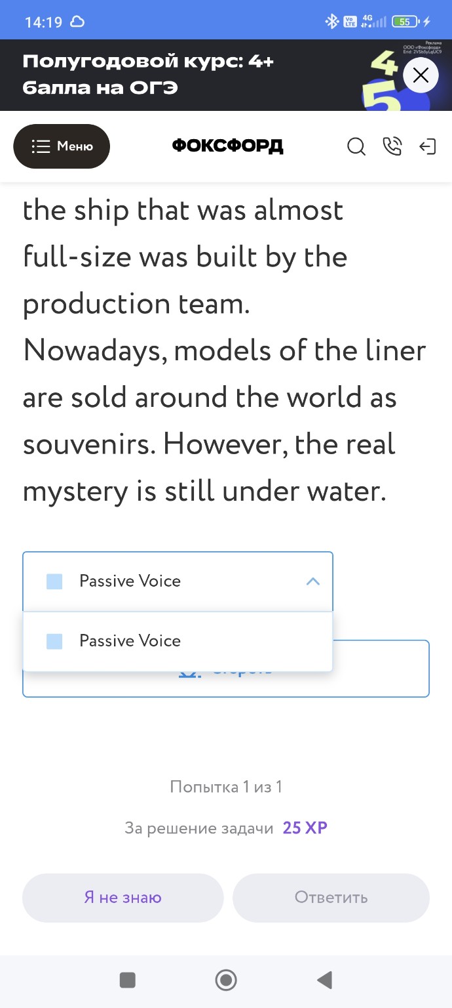Go to the Фоксфорд logo homepage

(x=227, y=146)
